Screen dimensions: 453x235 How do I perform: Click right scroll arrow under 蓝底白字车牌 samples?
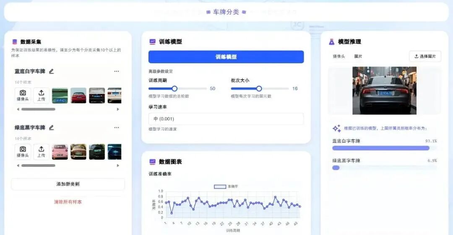[x=118, y=109]
